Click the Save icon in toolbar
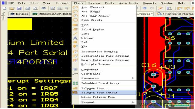The width and height of the screenshot is (195, 109). tap(19, 8)
